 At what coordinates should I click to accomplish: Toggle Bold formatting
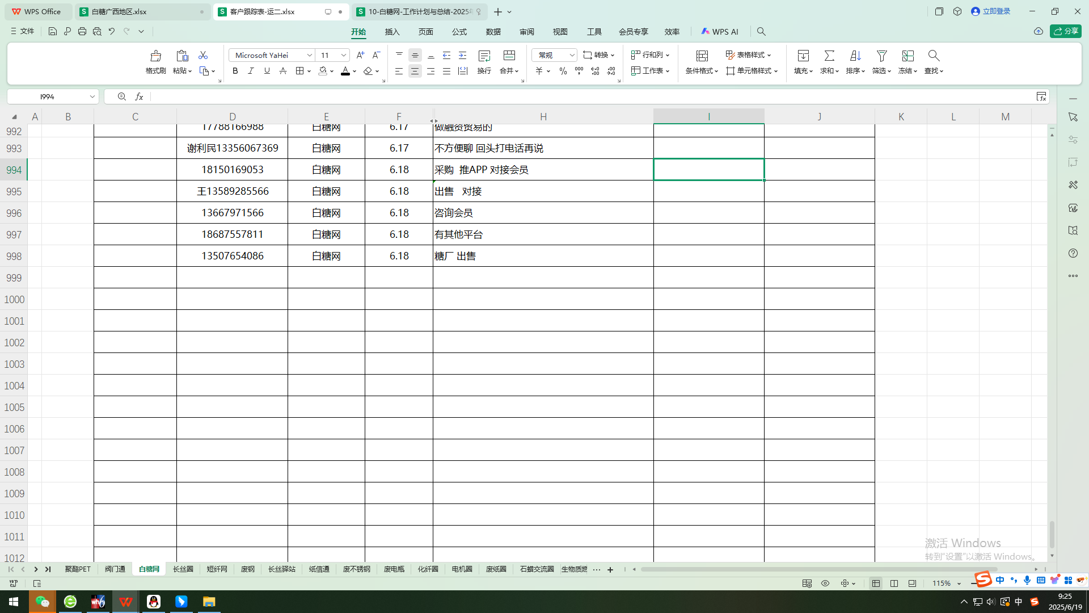pyautogui.click(x=235, y=71)
